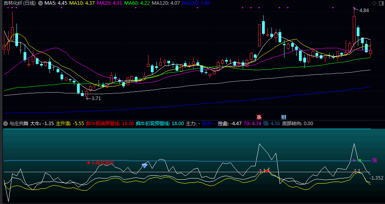
Task: Click the blue 财 marker icon
Action: [283, 117]
